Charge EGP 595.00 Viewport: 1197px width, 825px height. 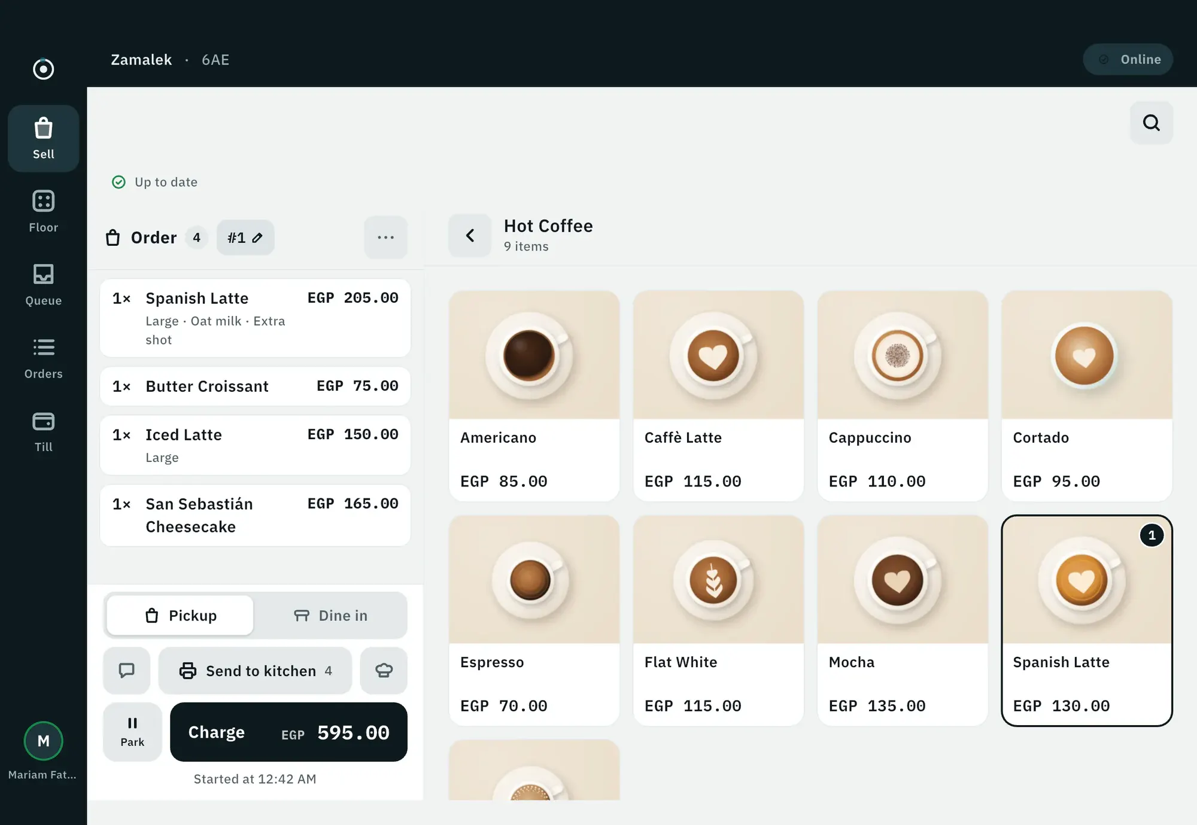(x=288, y=732)
